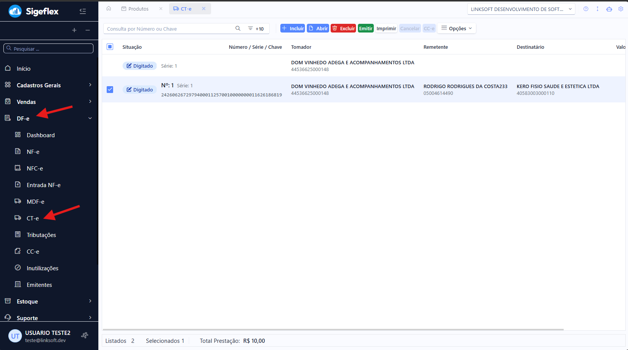The height and width of the screenshot is (350, 628).
Task: Click the Entrada NF-e icon
Action: click(18, 185)
